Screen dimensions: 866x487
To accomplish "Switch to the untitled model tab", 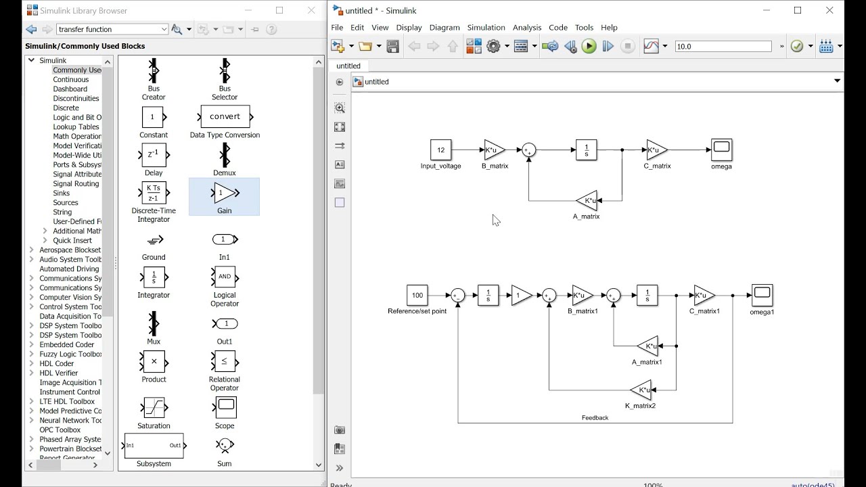I will 348,66.
